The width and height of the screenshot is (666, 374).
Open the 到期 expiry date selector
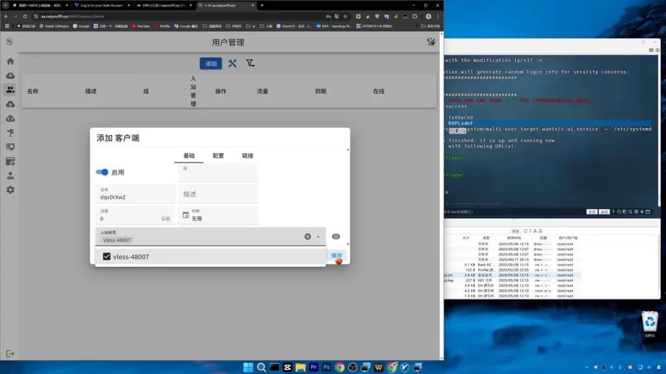tap(219, 215)
